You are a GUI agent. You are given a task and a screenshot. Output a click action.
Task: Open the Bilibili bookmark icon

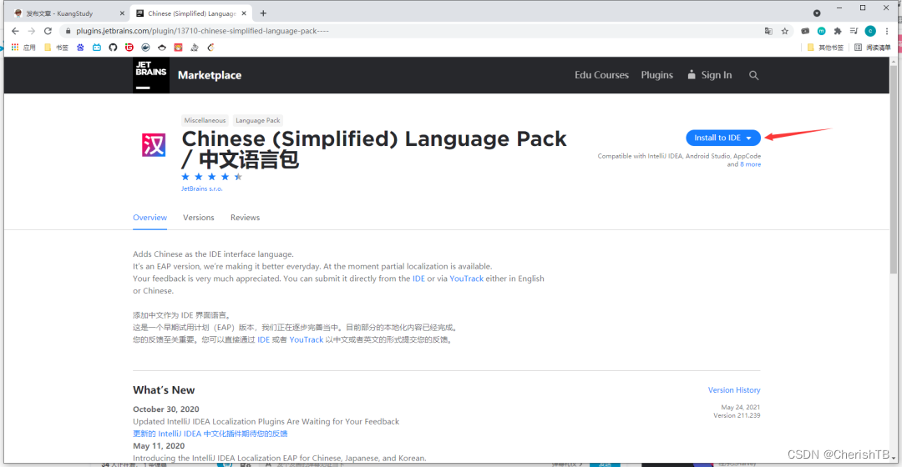coord(97,47)
